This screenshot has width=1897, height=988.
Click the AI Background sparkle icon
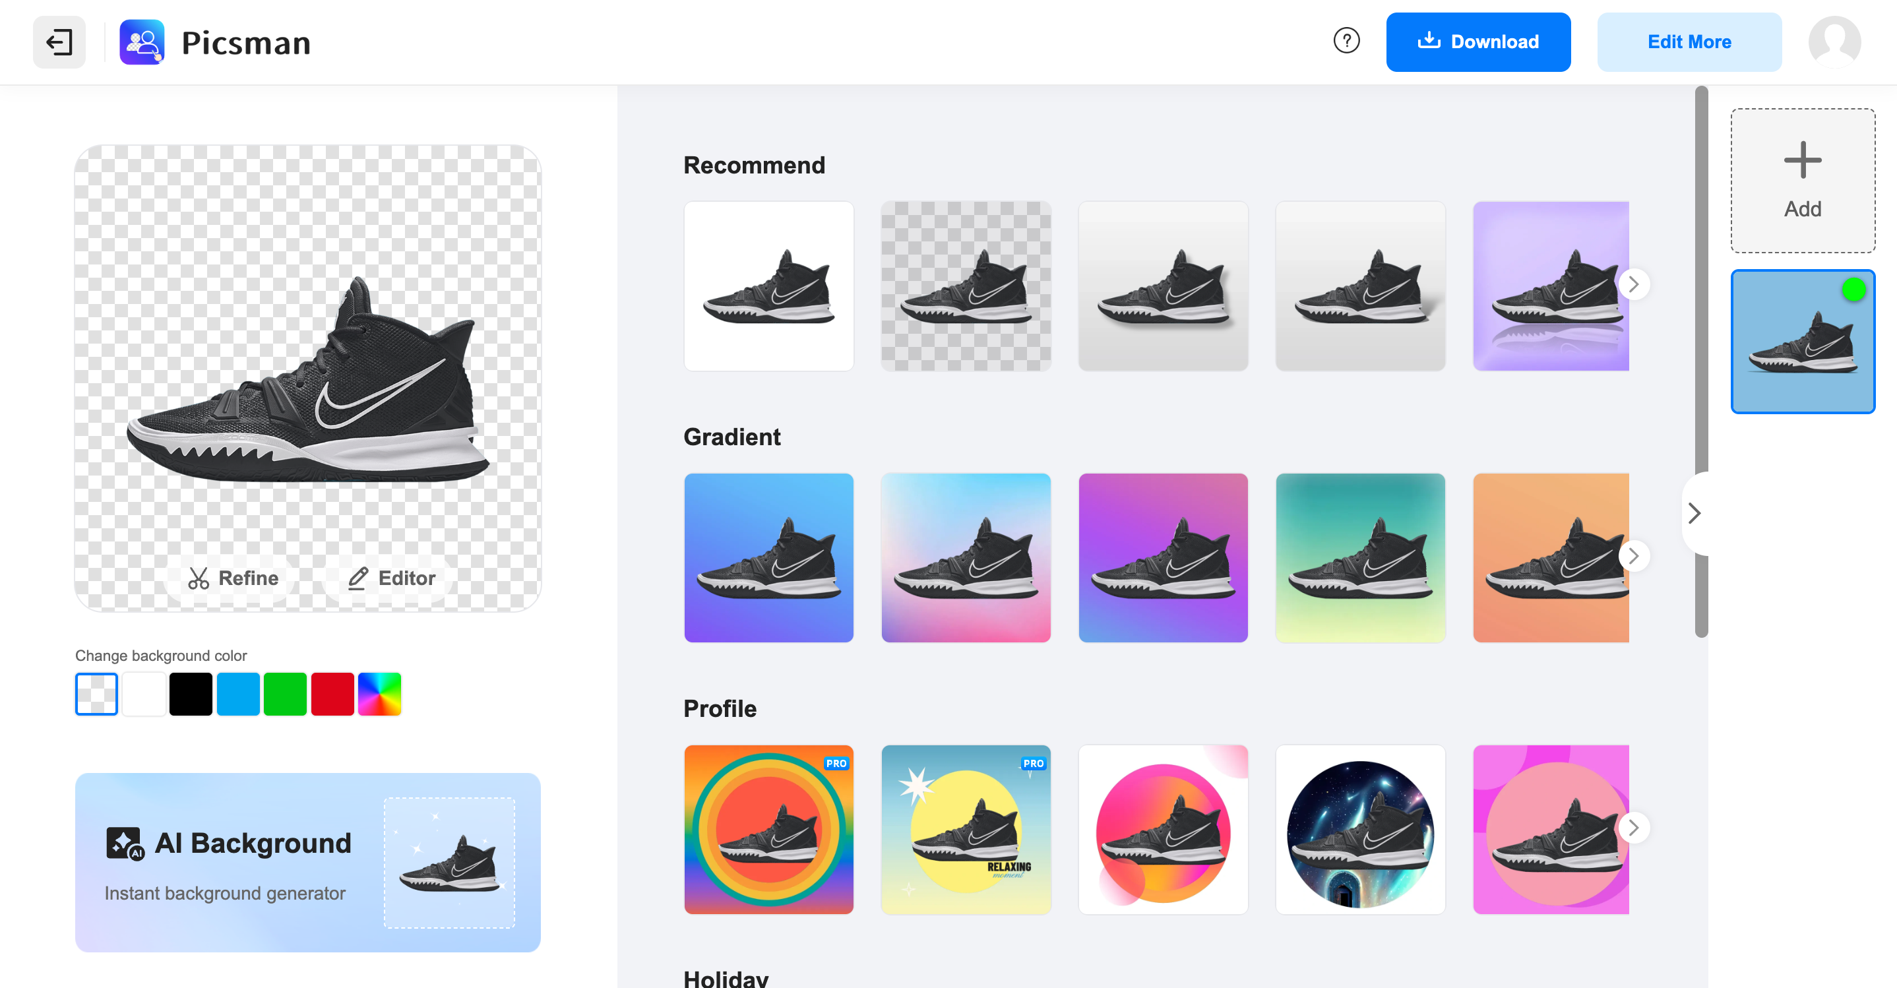click(126, 844)
